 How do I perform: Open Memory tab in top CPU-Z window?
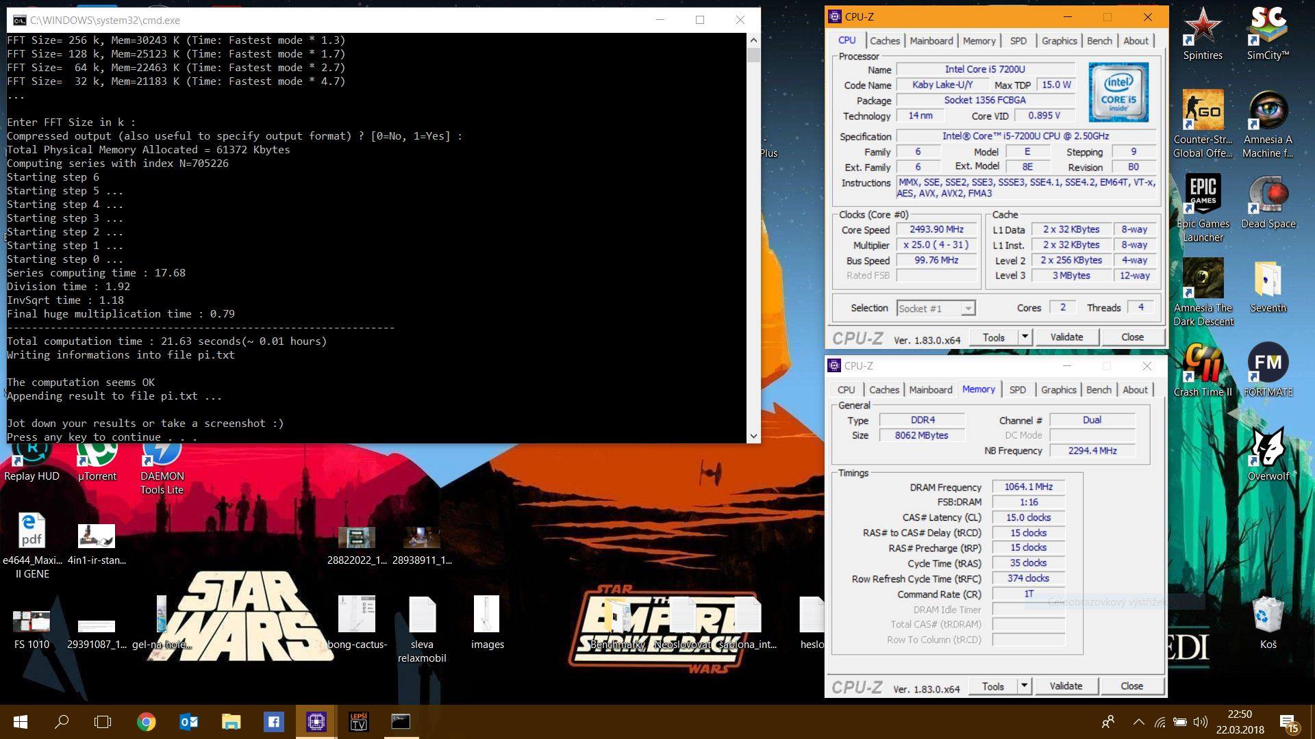[979, 41]
